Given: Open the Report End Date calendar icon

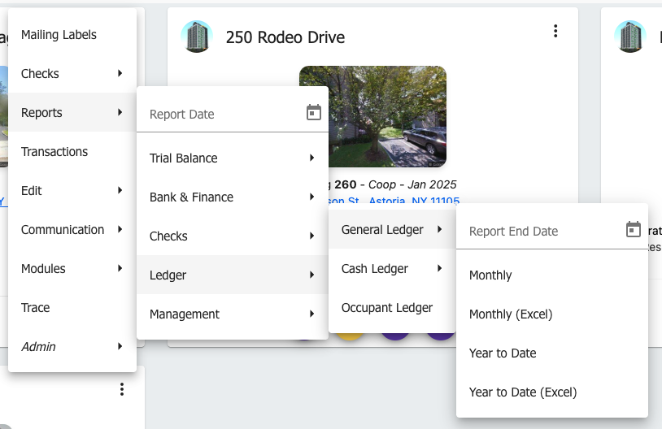Looking at the screenshot, I should click(x=634, y=229).
